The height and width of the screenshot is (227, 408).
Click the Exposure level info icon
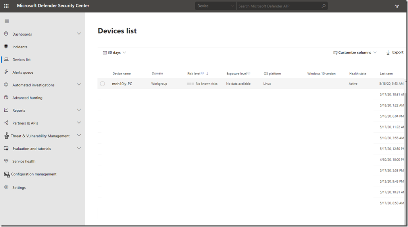click(249, 73)
